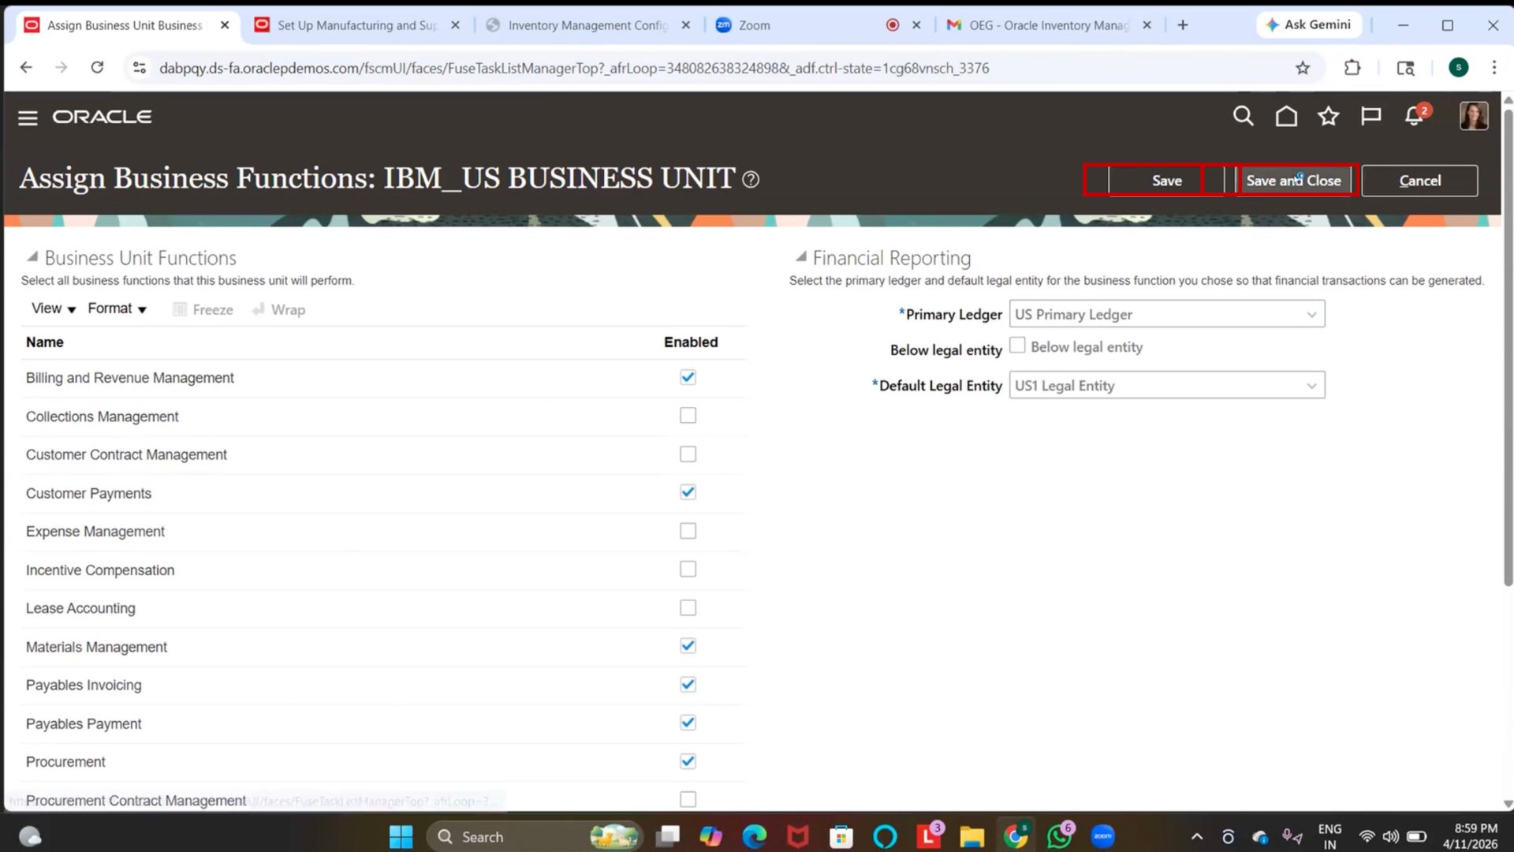Image resolution: width=1514 pixels, height=852 pixels.
Task: Enable Collections Management checkbox
Action: point(688,415)
